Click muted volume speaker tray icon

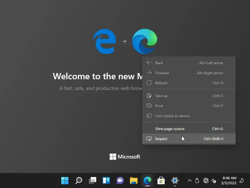214,181
